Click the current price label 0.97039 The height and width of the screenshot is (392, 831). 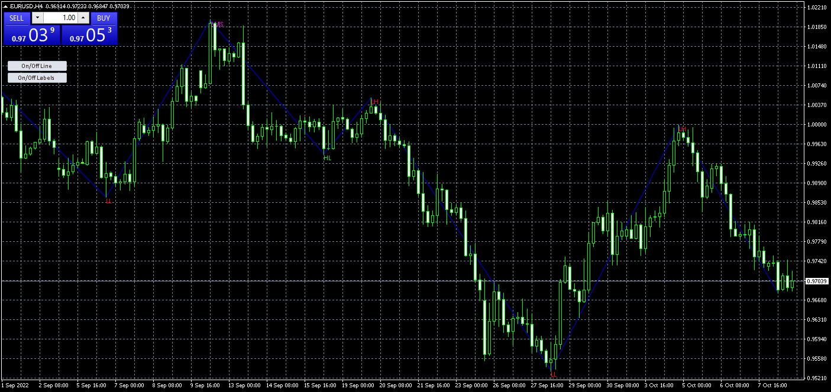[x=816, y=281]
